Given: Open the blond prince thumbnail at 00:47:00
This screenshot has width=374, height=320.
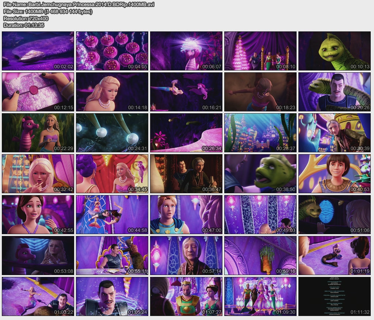Looking at the screenshot, I should point(186,214).
